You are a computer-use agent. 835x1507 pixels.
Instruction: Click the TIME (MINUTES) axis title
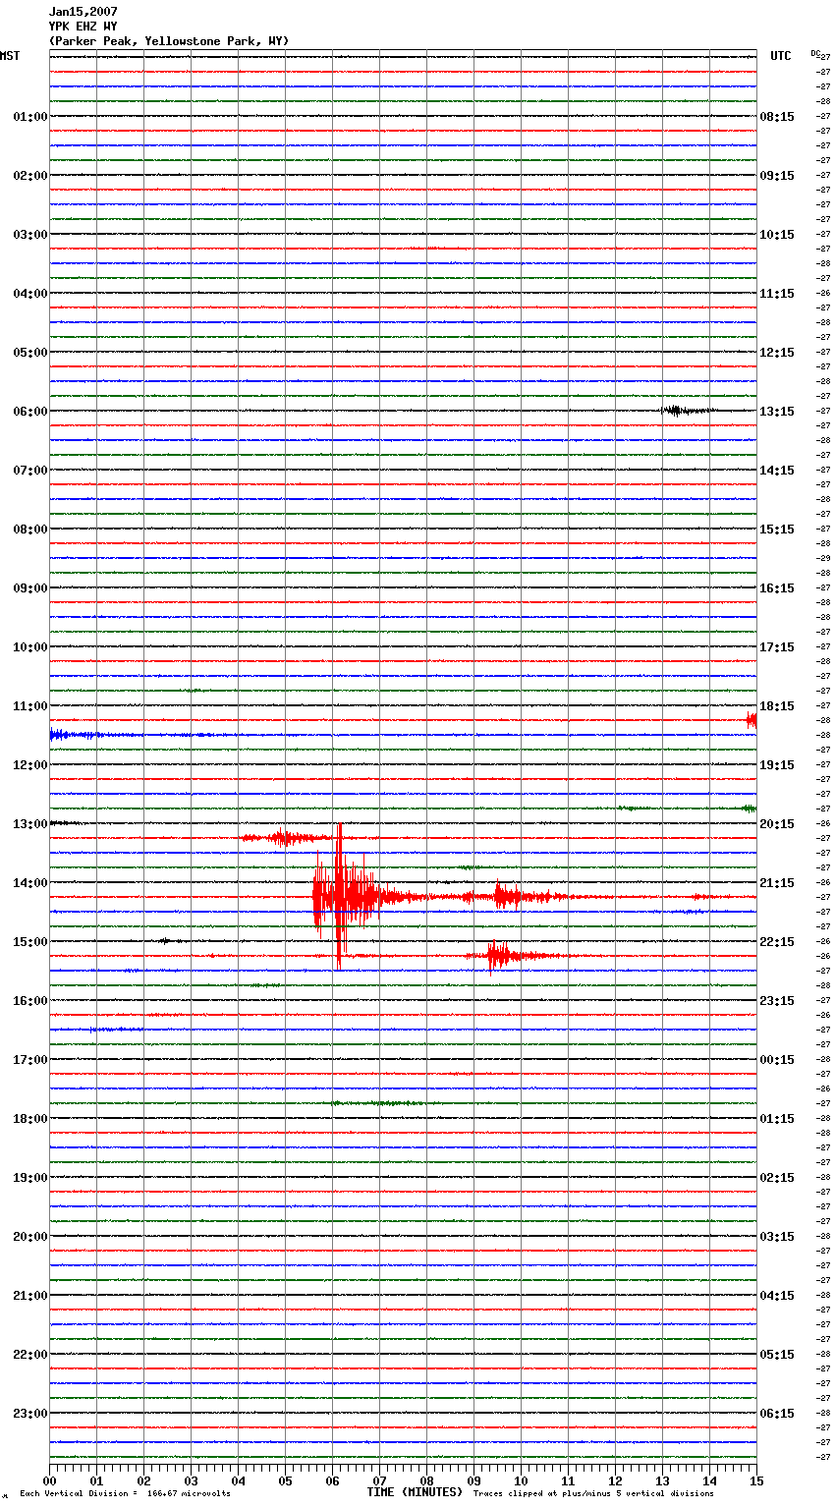415,1492
